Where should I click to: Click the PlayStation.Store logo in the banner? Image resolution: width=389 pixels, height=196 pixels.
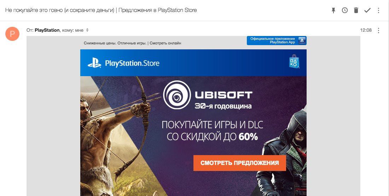point(123,63)
